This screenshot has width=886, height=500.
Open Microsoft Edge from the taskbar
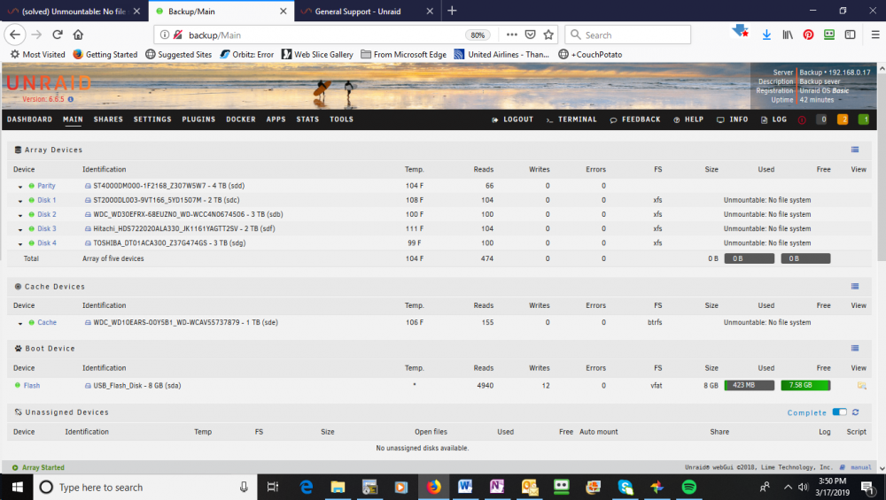[306, 487]
